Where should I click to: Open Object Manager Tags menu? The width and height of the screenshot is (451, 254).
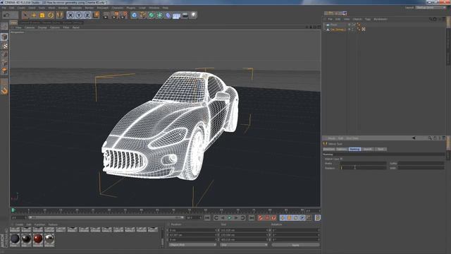[368, 19]
